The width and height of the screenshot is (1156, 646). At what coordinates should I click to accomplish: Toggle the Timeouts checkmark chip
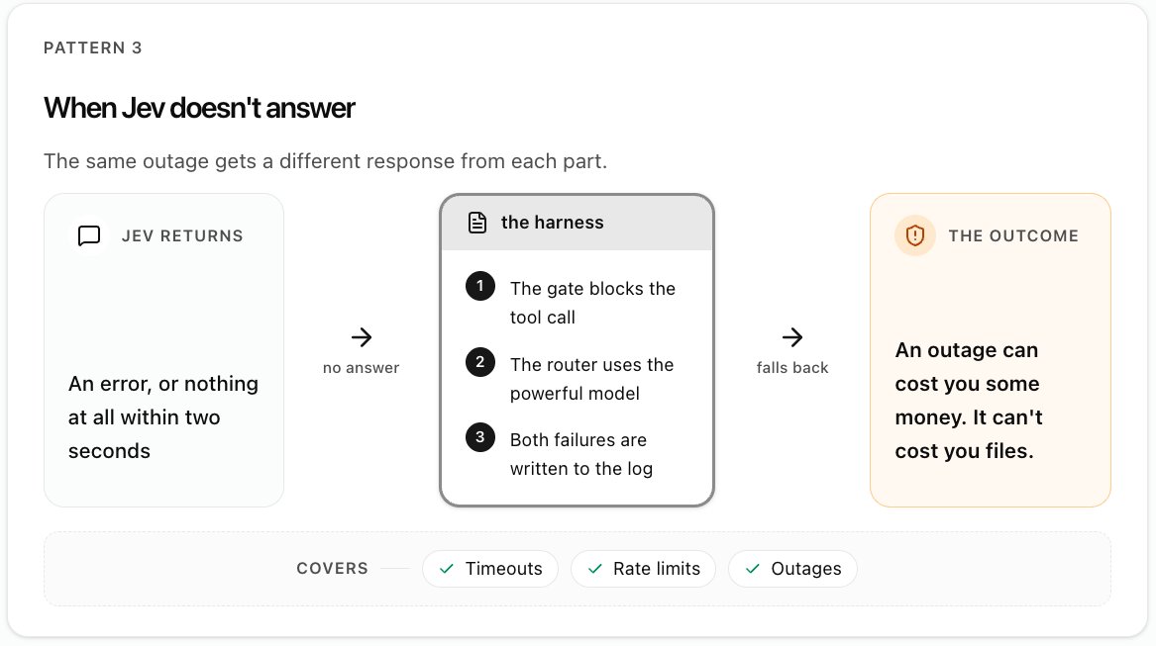(x=490, y=569)
